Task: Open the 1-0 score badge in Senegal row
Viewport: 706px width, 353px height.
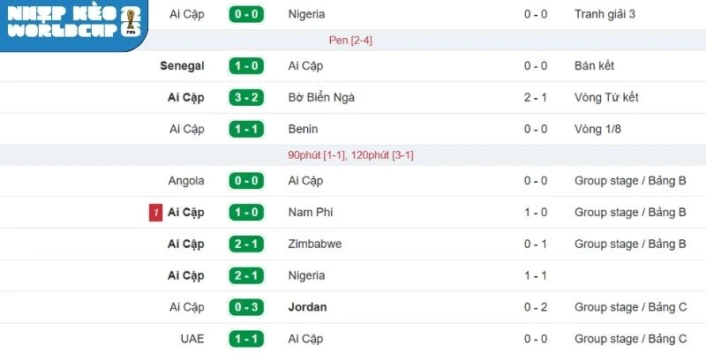Action: (x=247, y=66)
